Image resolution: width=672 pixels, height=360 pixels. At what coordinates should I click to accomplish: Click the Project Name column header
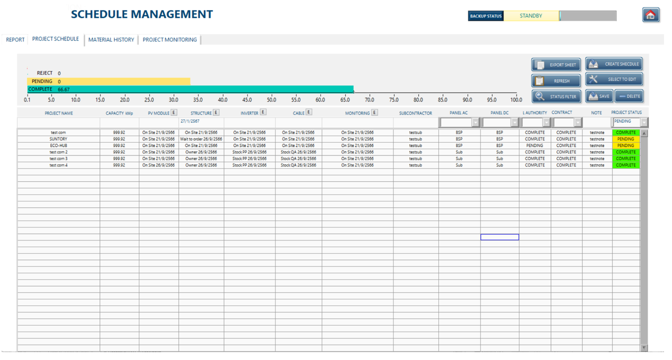pos(59,113)
